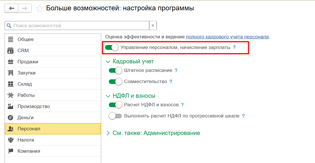The width and height of the screenshot is (315, 163).
Task: Clear the search with the × button
Action: 153,25
